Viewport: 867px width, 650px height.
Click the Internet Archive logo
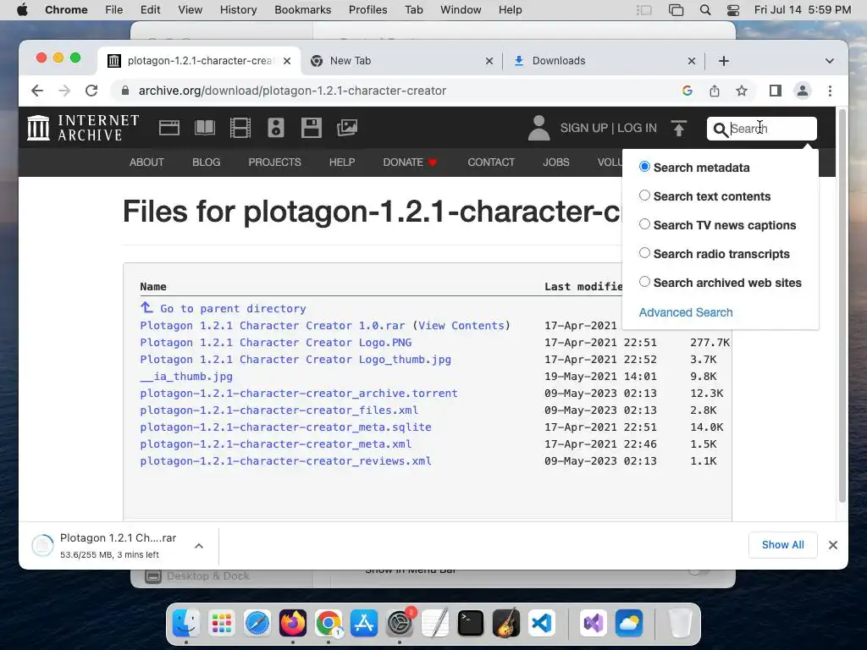(83, 128)
